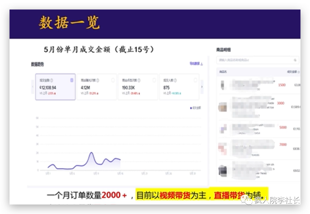Screen dimensions: 310x214
Task: Click the info icon beside 商品点击次数
Action: (139, 81)
